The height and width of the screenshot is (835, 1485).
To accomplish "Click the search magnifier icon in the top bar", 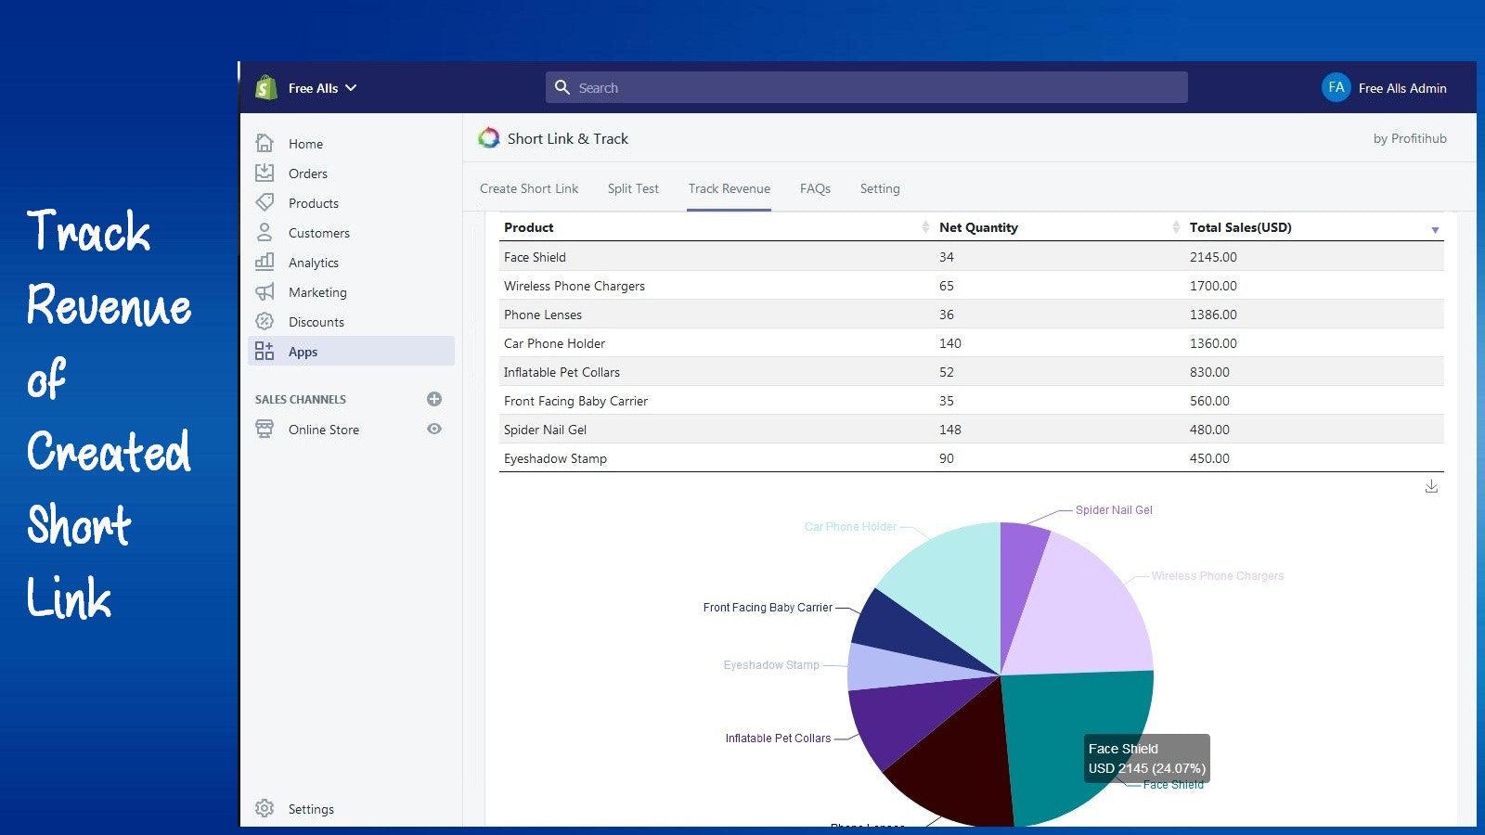I will click(x=563, y=86).
